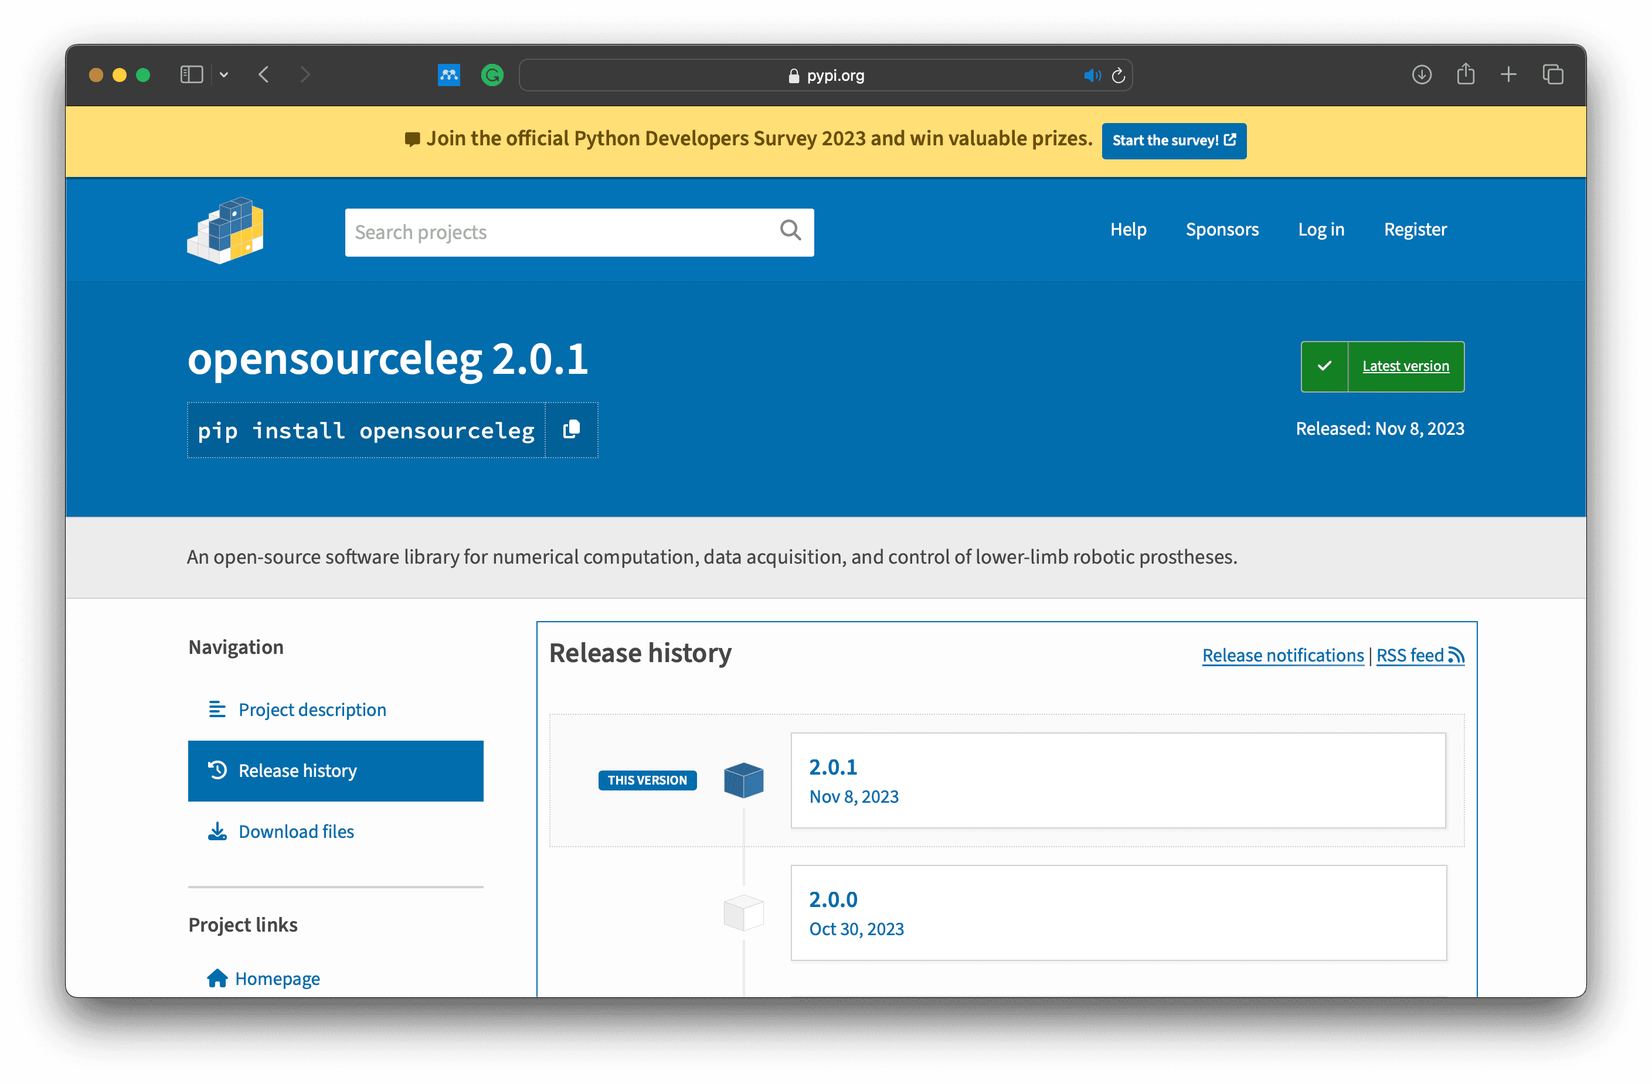Open a new tab with plus
The width and height of the screenshot is (1652, 1084).
pos(1508,74)
